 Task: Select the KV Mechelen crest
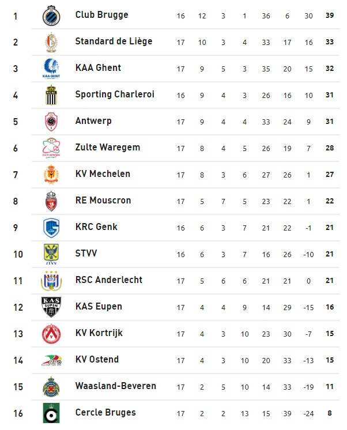click(51, 175)
